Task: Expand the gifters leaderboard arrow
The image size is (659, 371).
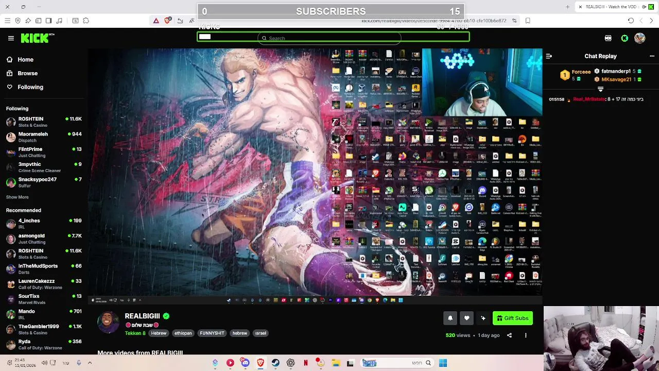Action: pyautogui.click(x=600, y=89)
